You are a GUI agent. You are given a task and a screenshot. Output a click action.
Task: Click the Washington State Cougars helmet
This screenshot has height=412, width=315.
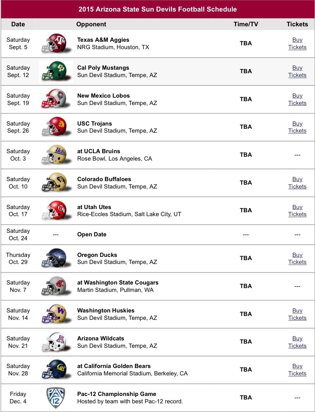pos(56,286)
